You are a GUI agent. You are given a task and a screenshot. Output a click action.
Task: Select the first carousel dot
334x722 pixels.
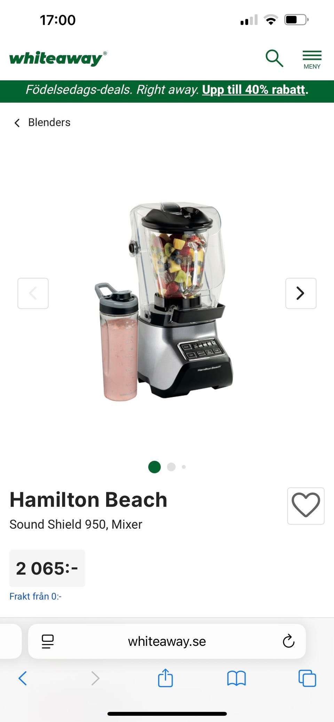[154, 467]
